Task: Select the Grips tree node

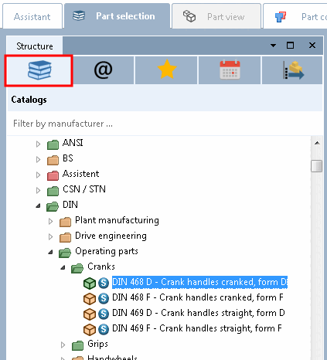Action: coord(97,344)
